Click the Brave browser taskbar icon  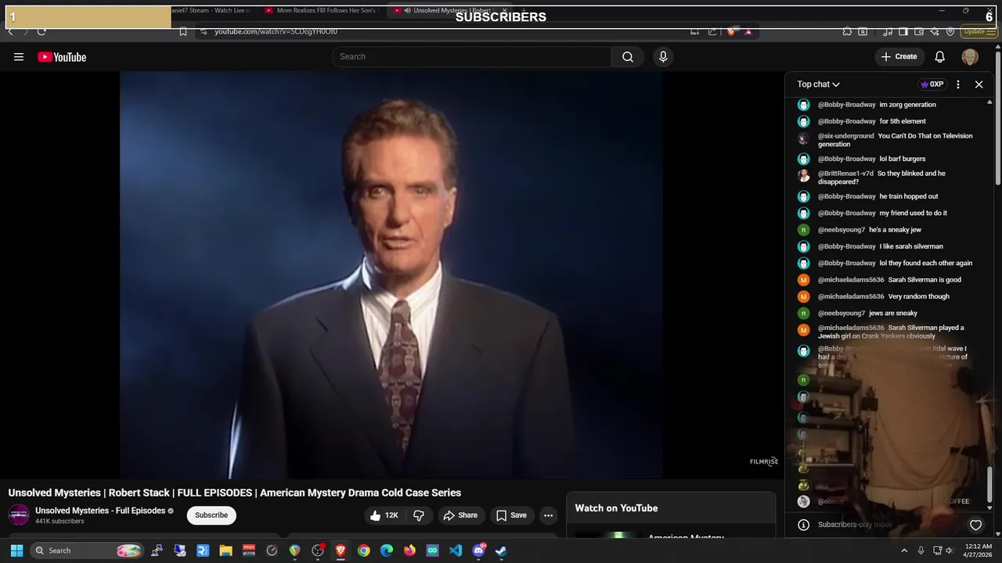(x=341, y=550)
